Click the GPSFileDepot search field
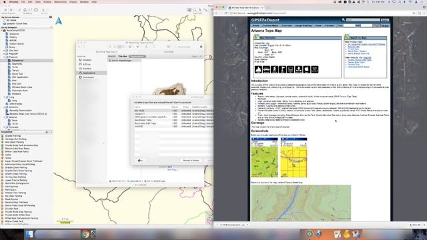This screenshot has width=427, height=240. 363,20
